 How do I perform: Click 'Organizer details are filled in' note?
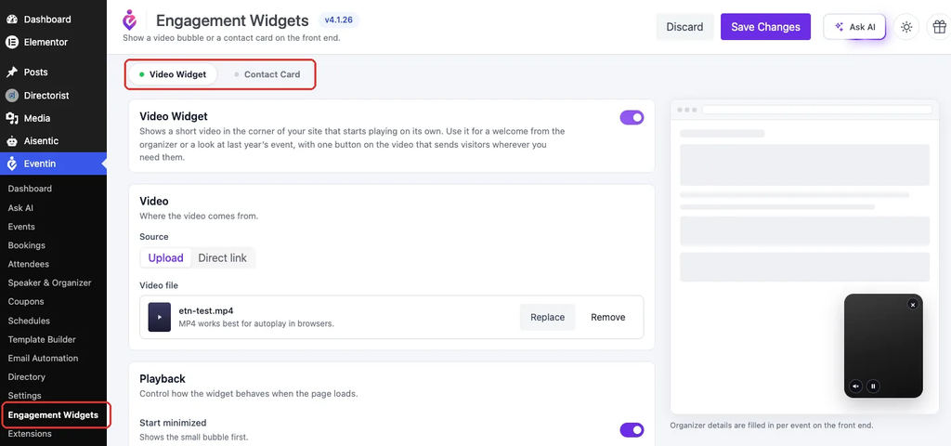pyautogui.click(x=772, y=426)
